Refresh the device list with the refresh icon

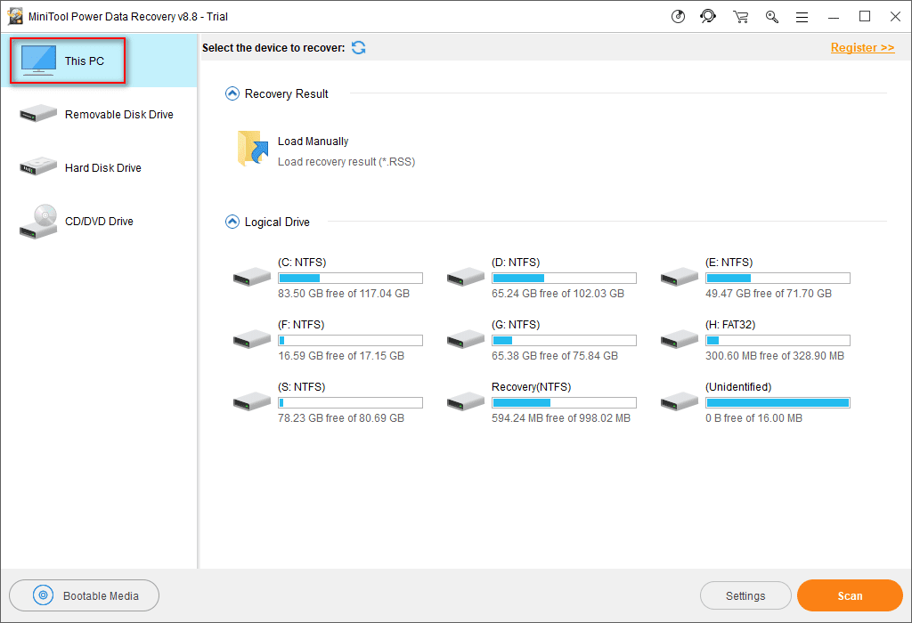[358, 48]
